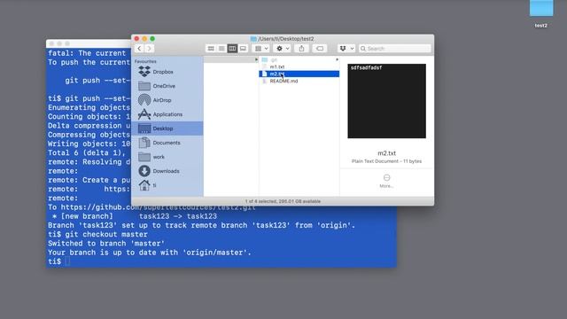This screenshot has width=567, height=319.
Task: Click the Edit Tags toolbar button
Action: click(320, 49)
